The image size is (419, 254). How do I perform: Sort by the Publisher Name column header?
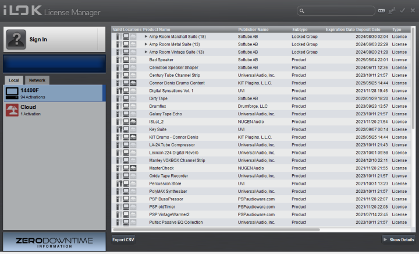tap(253, 29)
